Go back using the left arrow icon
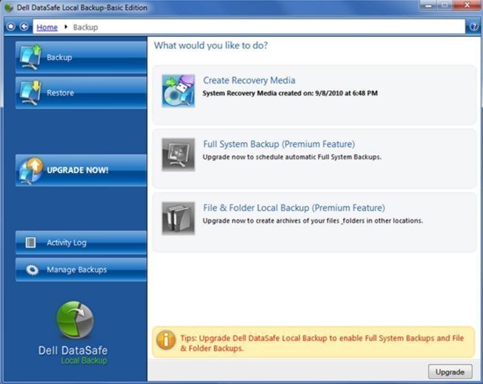 click(24, 27)
